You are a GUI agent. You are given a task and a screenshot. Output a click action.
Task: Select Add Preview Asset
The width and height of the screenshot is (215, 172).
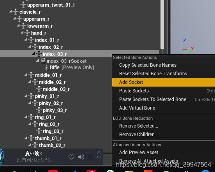(x=164, y=152)
